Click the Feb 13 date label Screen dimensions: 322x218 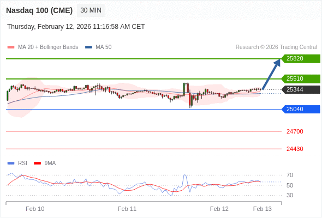point(263,209)
